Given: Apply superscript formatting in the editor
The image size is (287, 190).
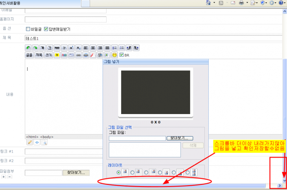Looking at the screenshot, I should pyautogui.click(x=71, y=48).
